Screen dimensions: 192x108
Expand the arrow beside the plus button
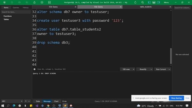coord(29,101)
